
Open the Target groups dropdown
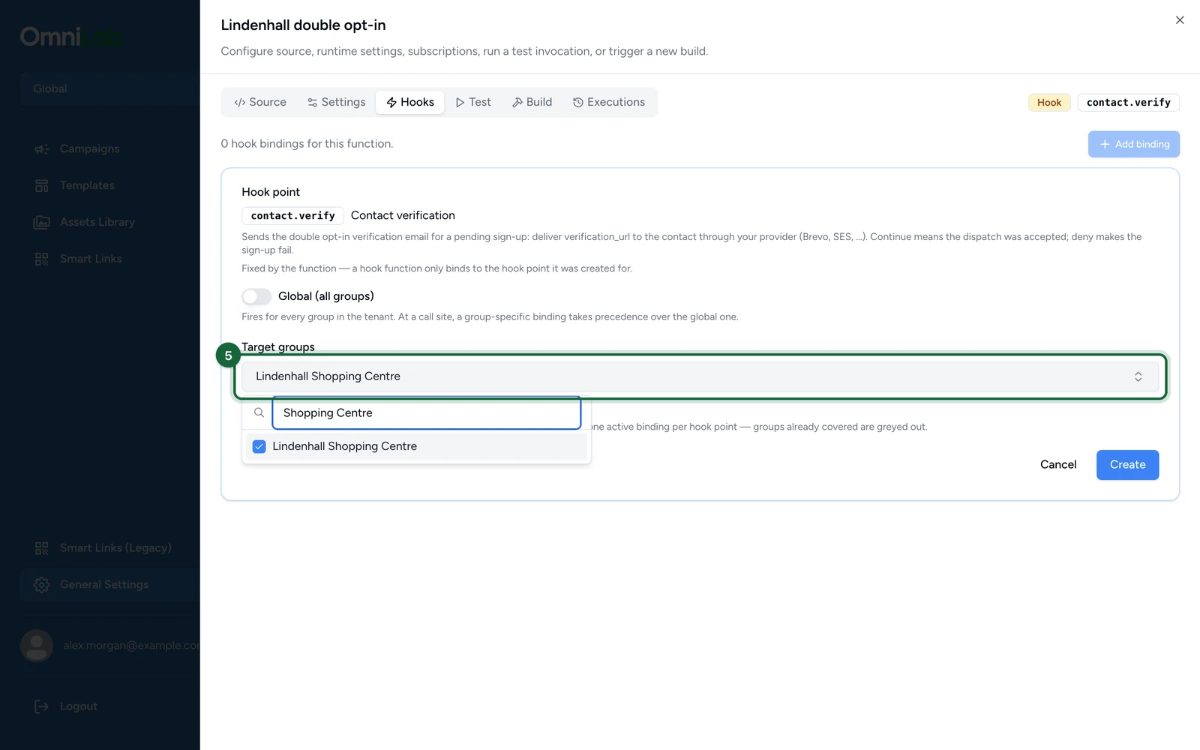tap(700, 376)
